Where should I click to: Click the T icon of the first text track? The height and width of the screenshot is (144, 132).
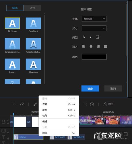point(4,137)
